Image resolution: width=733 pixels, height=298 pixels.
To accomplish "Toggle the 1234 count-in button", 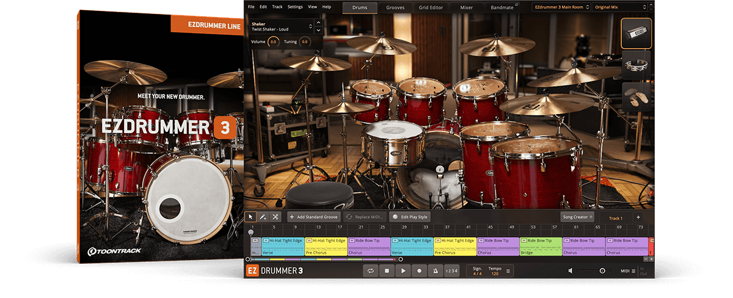I will [451, 271].
